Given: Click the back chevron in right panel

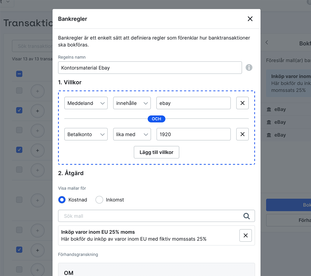Looking at the screenshot, I should [x=267, y=43].
